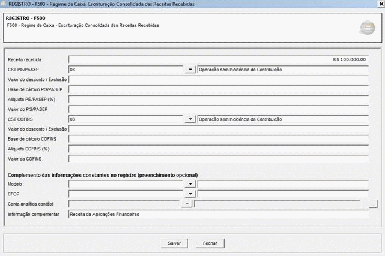Screen dimensions: 385x256
Task: Click the Informação complementar text field
Action: coord(219,215)
